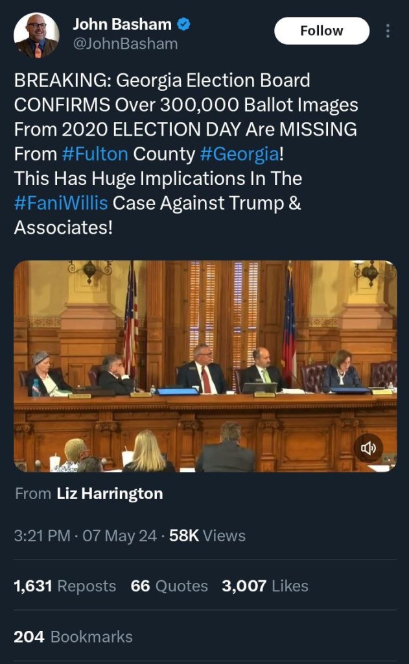Viewport: 409px width, 664px height.
Task: View the 3,007 Likes list
Action: [265, 586]
